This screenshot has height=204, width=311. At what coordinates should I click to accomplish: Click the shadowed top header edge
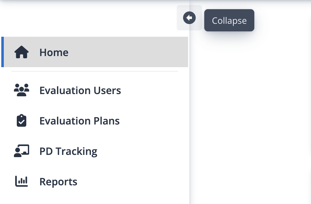155,2
